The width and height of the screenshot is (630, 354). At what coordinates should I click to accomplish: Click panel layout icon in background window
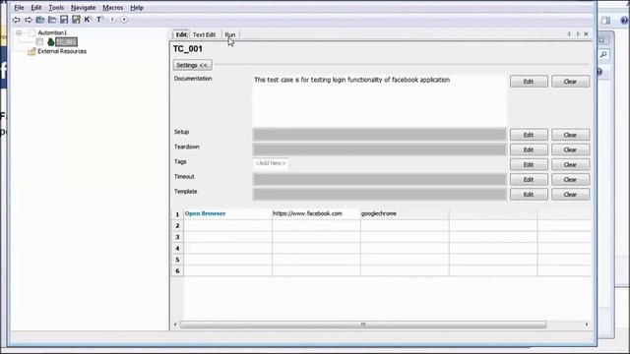(606, 21)
